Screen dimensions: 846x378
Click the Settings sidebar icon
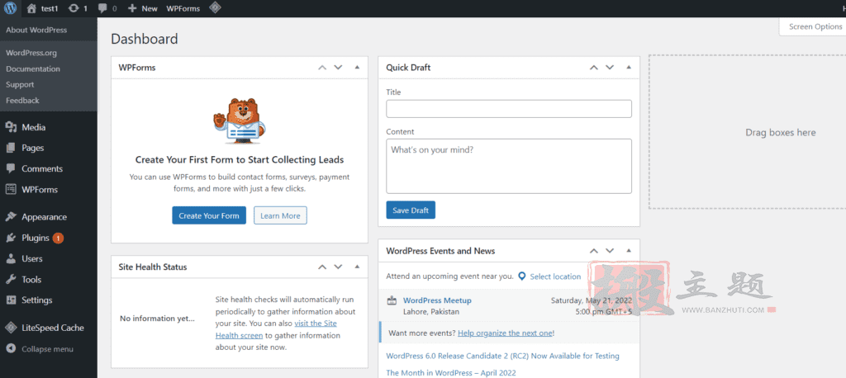click(x=11, y=300)
